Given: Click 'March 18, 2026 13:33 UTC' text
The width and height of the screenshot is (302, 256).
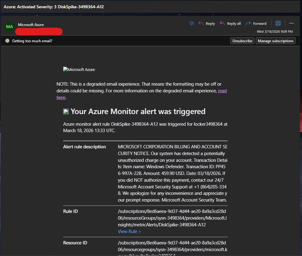Looking at the screenshot, I should [89, 131].
